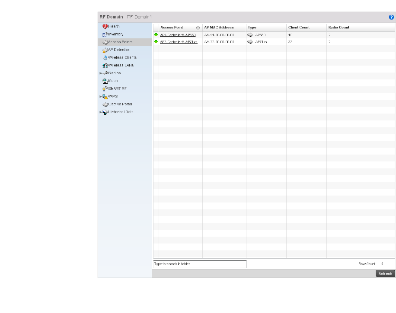
Task: Open Historical Data label in sidebar
Action: pos(121,112)
